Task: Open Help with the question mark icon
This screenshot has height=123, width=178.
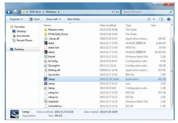Action: [169, 19]
